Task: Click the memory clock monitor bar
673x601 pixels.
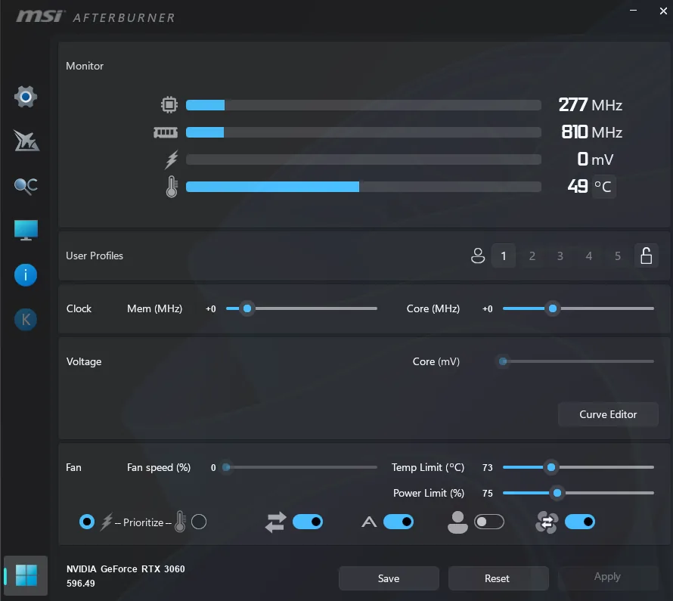Action: click(x=364, y=132)
